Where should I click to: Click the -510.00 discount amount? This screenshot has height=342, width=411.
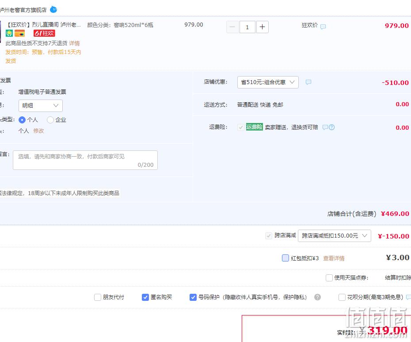395,83
